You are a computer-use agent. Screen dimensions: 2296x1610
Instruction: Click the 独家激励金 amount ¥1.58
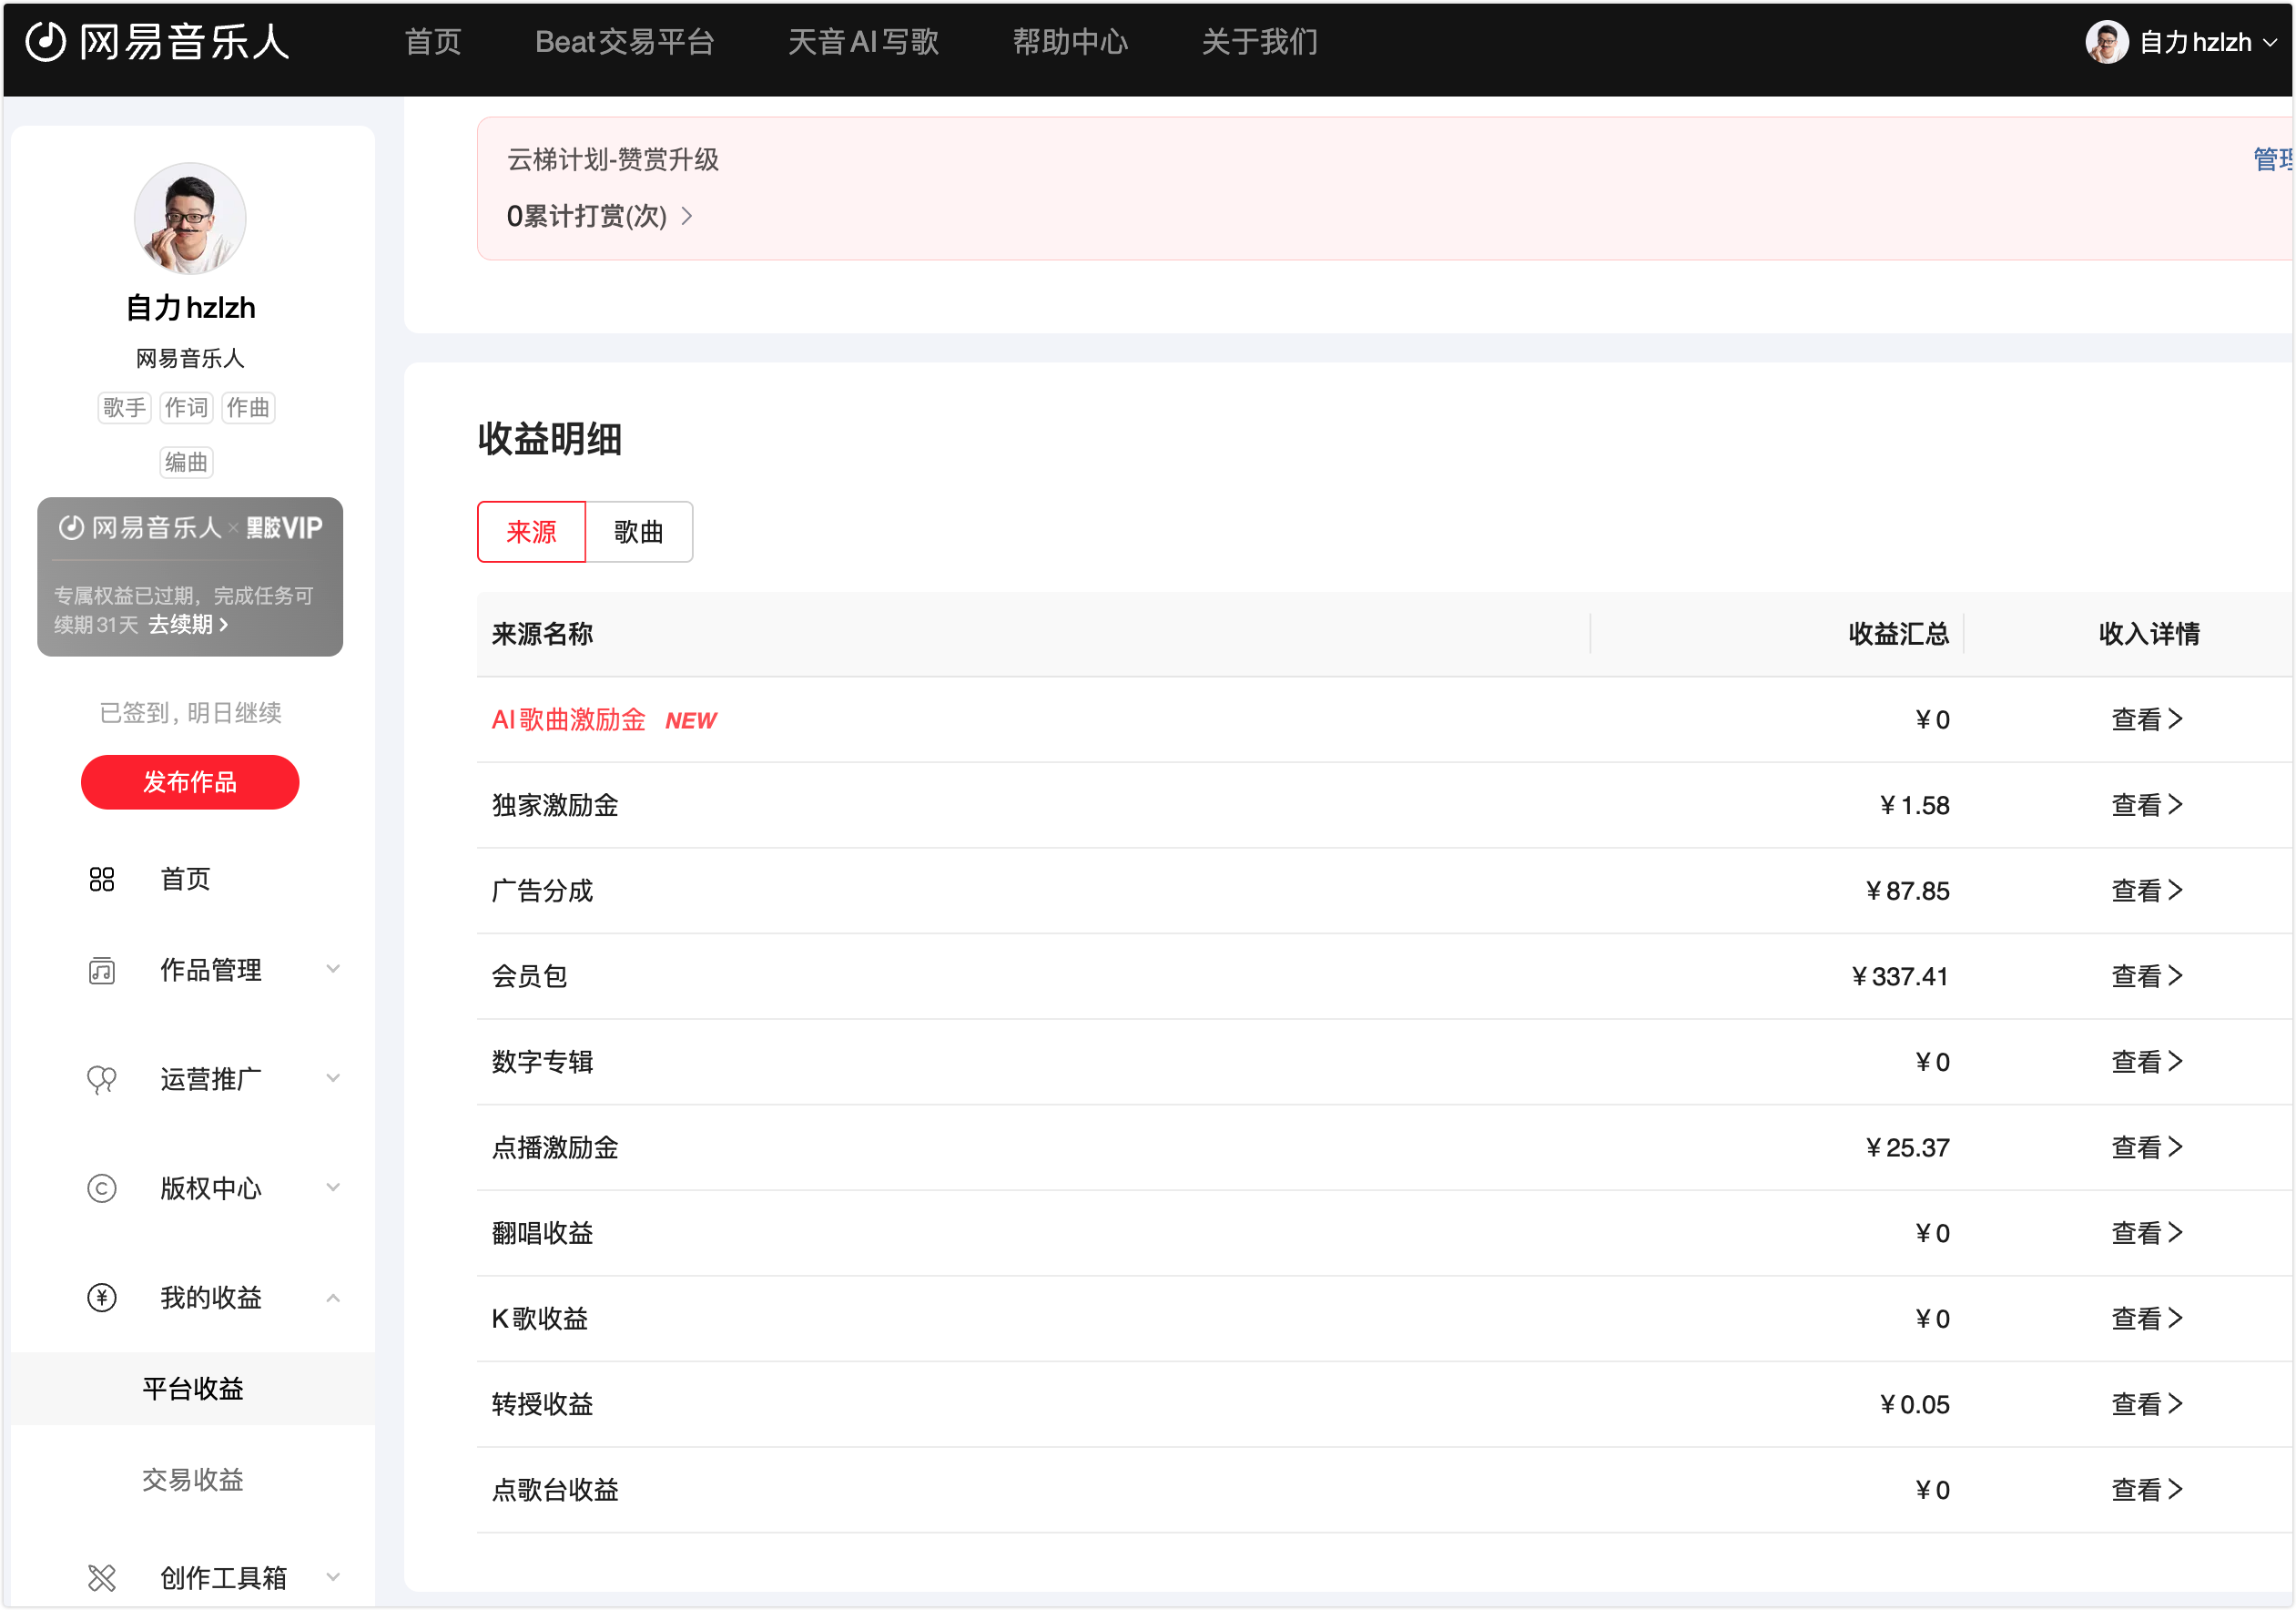click(1915, 805)
